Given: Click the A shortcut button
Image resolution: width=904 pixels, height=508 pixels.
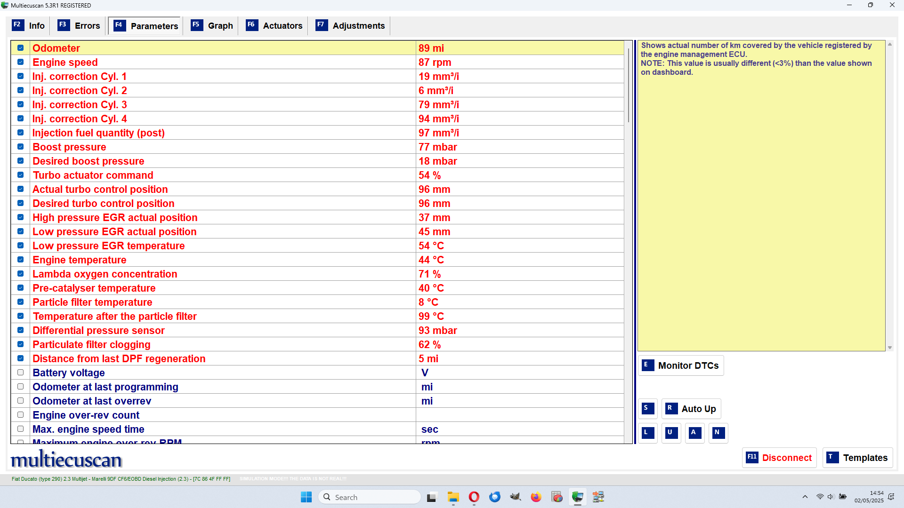Looking at the screenshot, I should (695, 433).
